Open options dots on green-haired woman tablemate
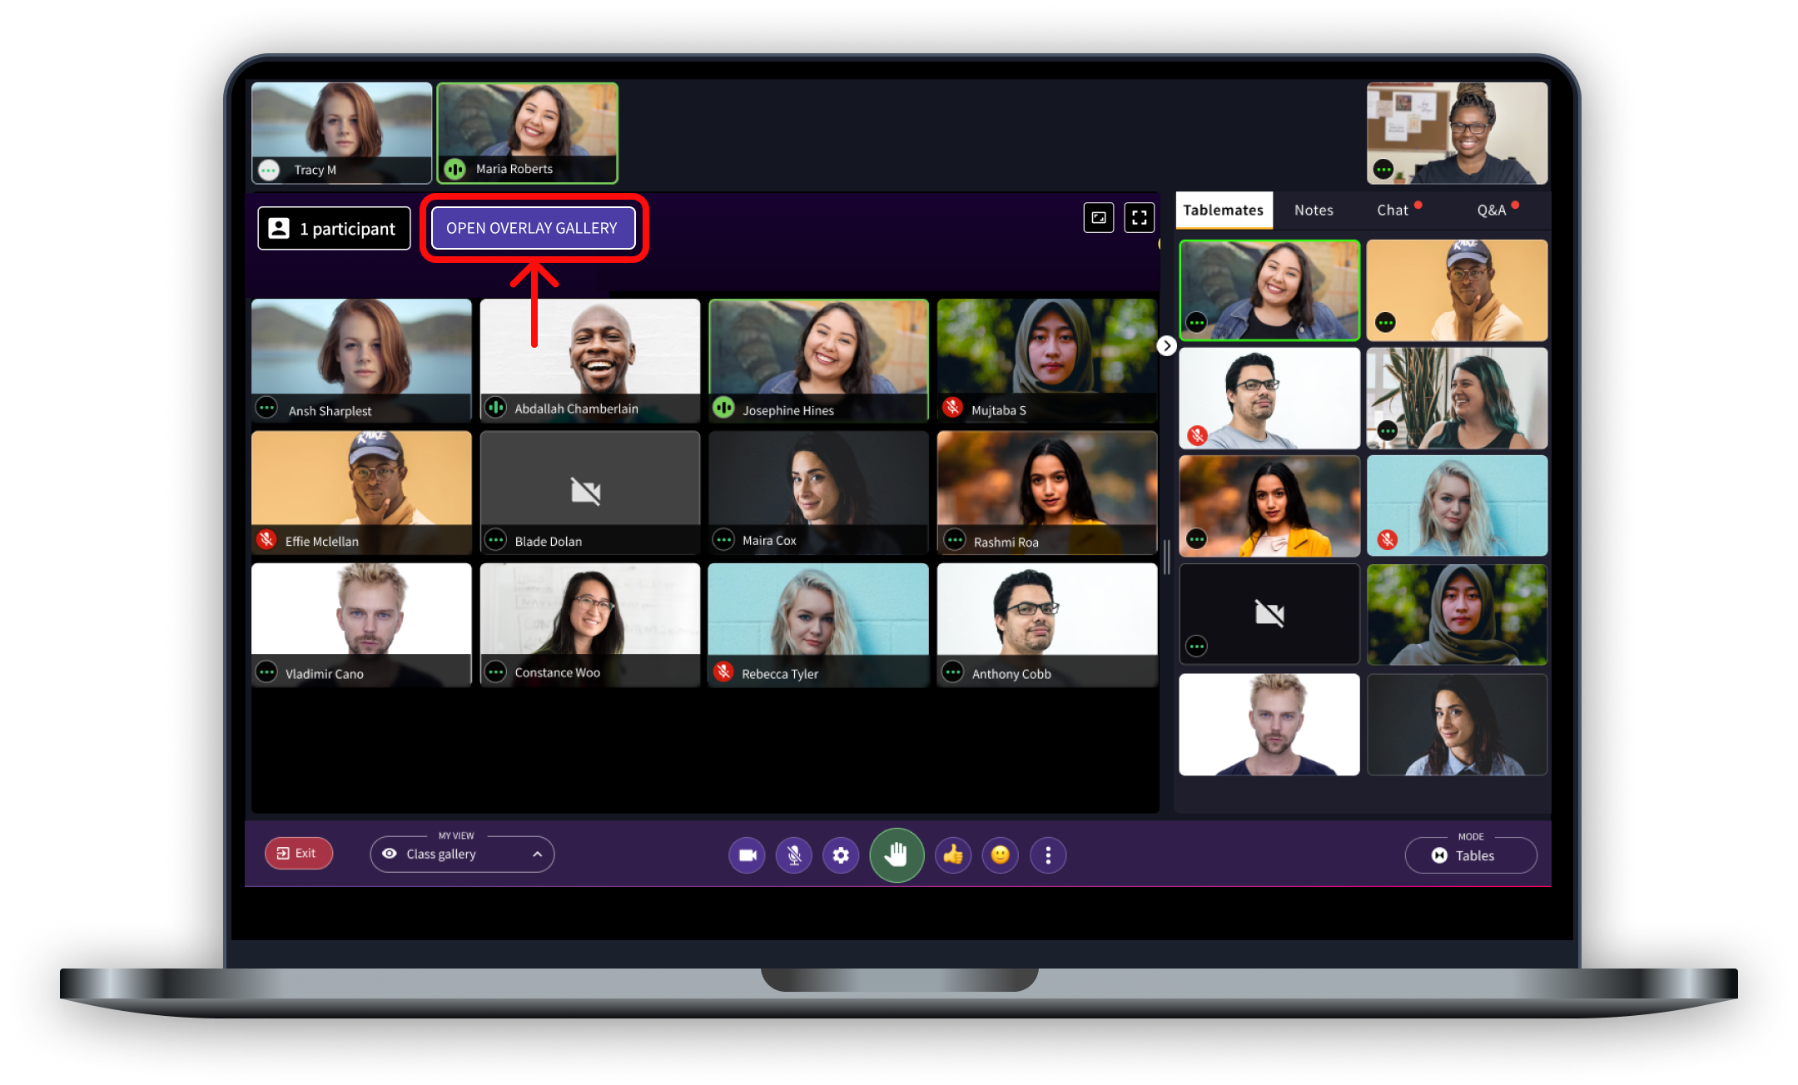 [1387, 430]
